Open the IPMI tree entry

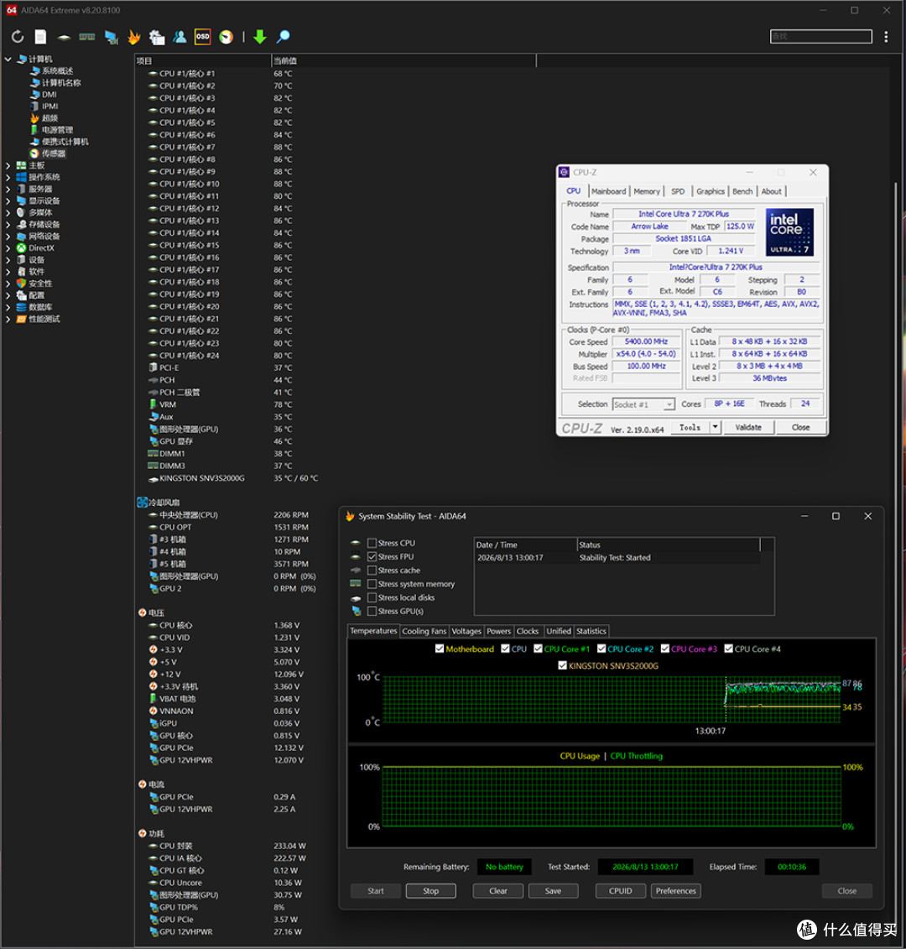click(x=49, y=106)
